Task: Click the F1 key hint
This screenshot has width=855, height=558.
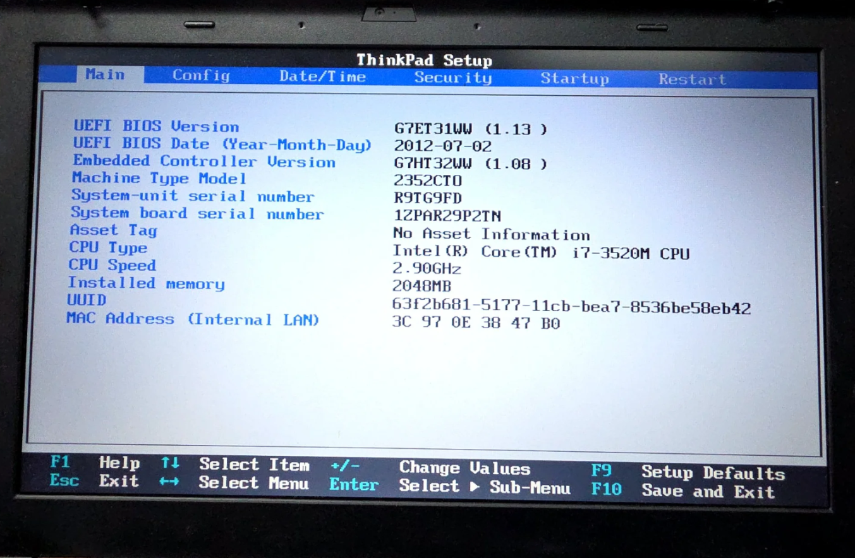Action: point(61,463)
